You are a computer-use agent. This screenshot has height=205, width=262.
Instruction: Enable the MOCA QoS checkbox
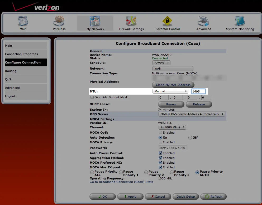[x=160, y=133]
